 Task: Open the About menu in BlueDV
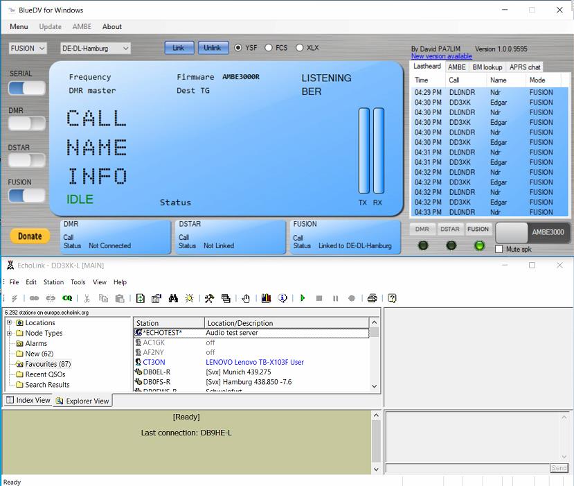click(112, 27)
